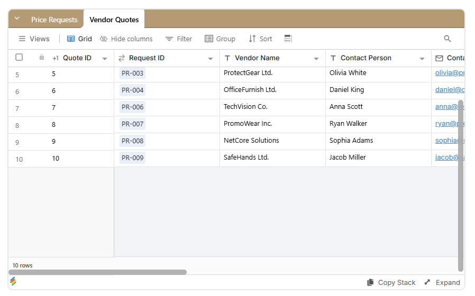Click the PR-006 linked record chip

click(x=132, y=107)
